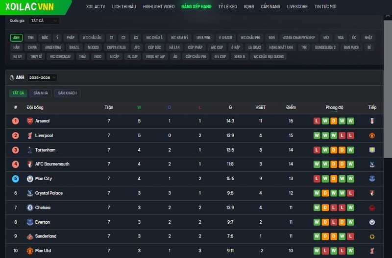Expand the 2025-2026 season dropdown

(42, 77)
